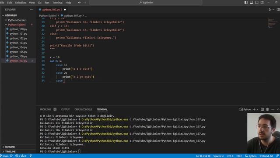Open python_103.py in the explorer
The width and height of the screenshot is (280, 158).
click(x=18, y=43)
